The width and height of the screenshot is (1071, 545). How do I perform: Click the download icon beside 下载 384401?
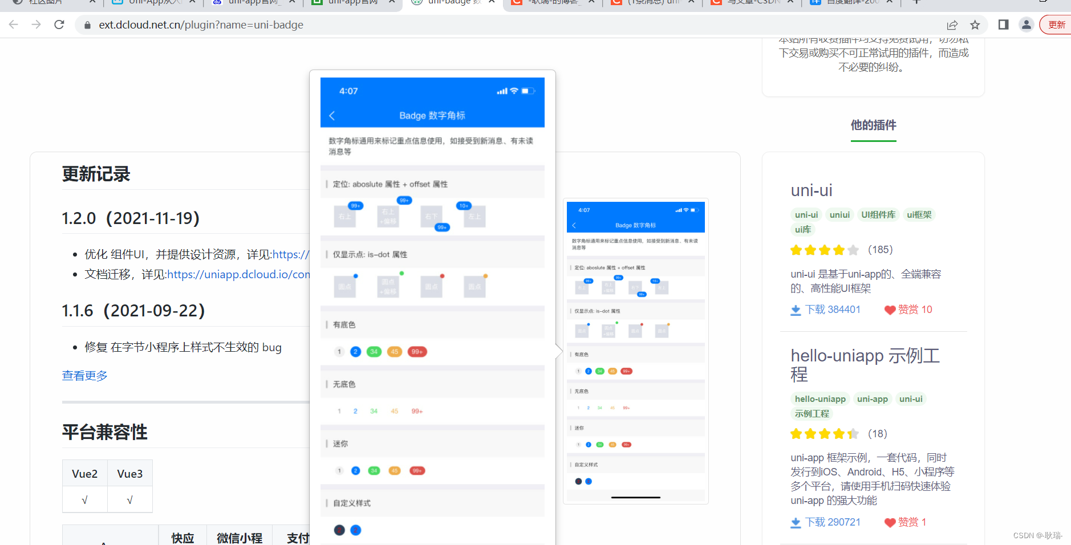pos(796,310)
